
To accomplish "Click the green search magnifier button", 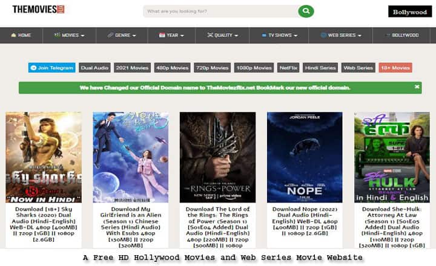I will [306, 11].
